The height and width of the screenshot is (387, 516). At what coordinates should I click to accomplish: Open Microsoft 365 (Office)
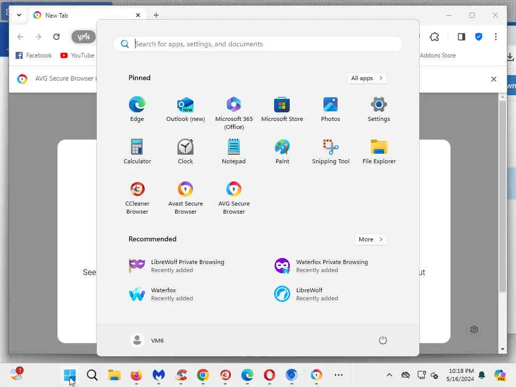coord(234,113)
